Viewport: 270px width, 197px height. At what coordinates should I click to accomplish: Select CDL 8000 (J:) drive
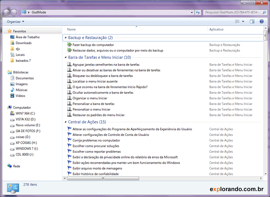click(x=25, y=155)
